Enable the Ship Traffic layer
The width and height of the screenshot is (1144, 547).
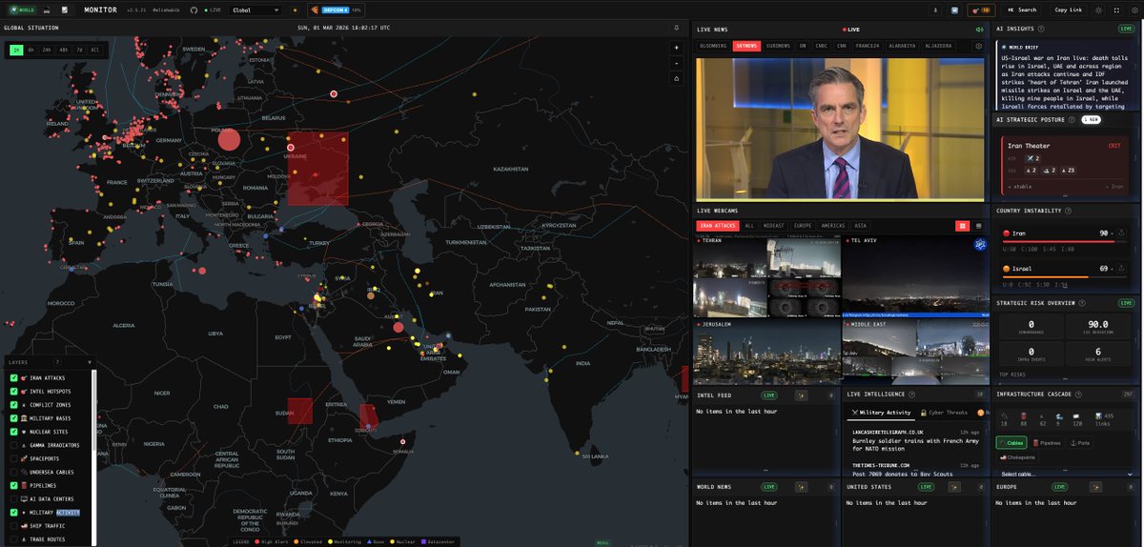14,525
